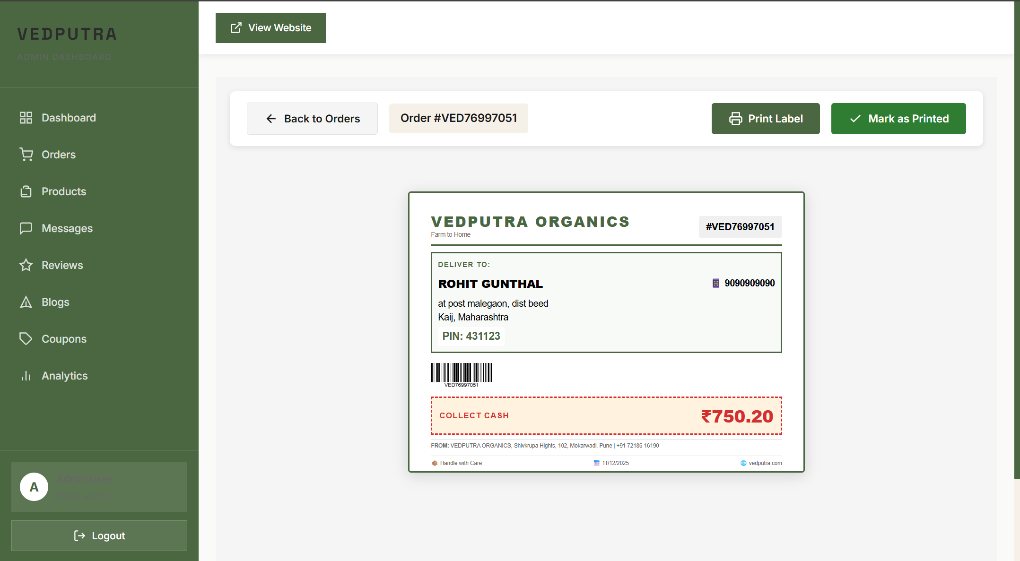Image resolution: width=1020 pixels, height=561 pixels.
Task: Click the Coupons tag icon
Action: coord(26,339)
